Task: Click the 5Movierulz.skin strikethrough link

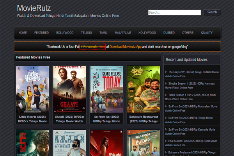Action: pos(92,47)
